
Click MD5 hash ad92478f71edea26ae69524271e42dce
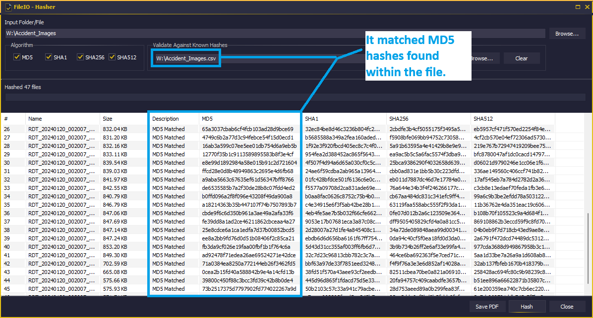(249, 255)
